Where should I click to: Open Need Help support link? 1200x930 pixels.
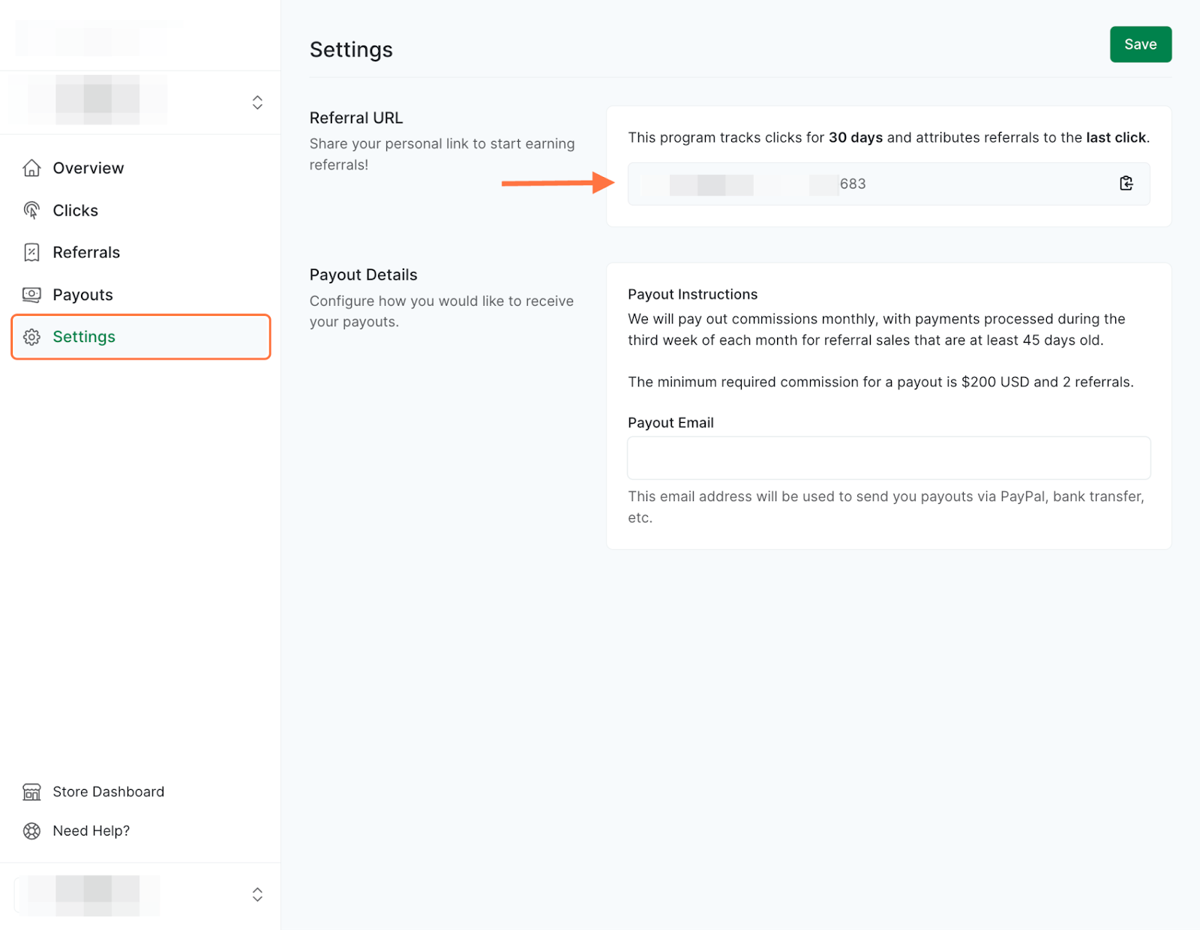91,830
